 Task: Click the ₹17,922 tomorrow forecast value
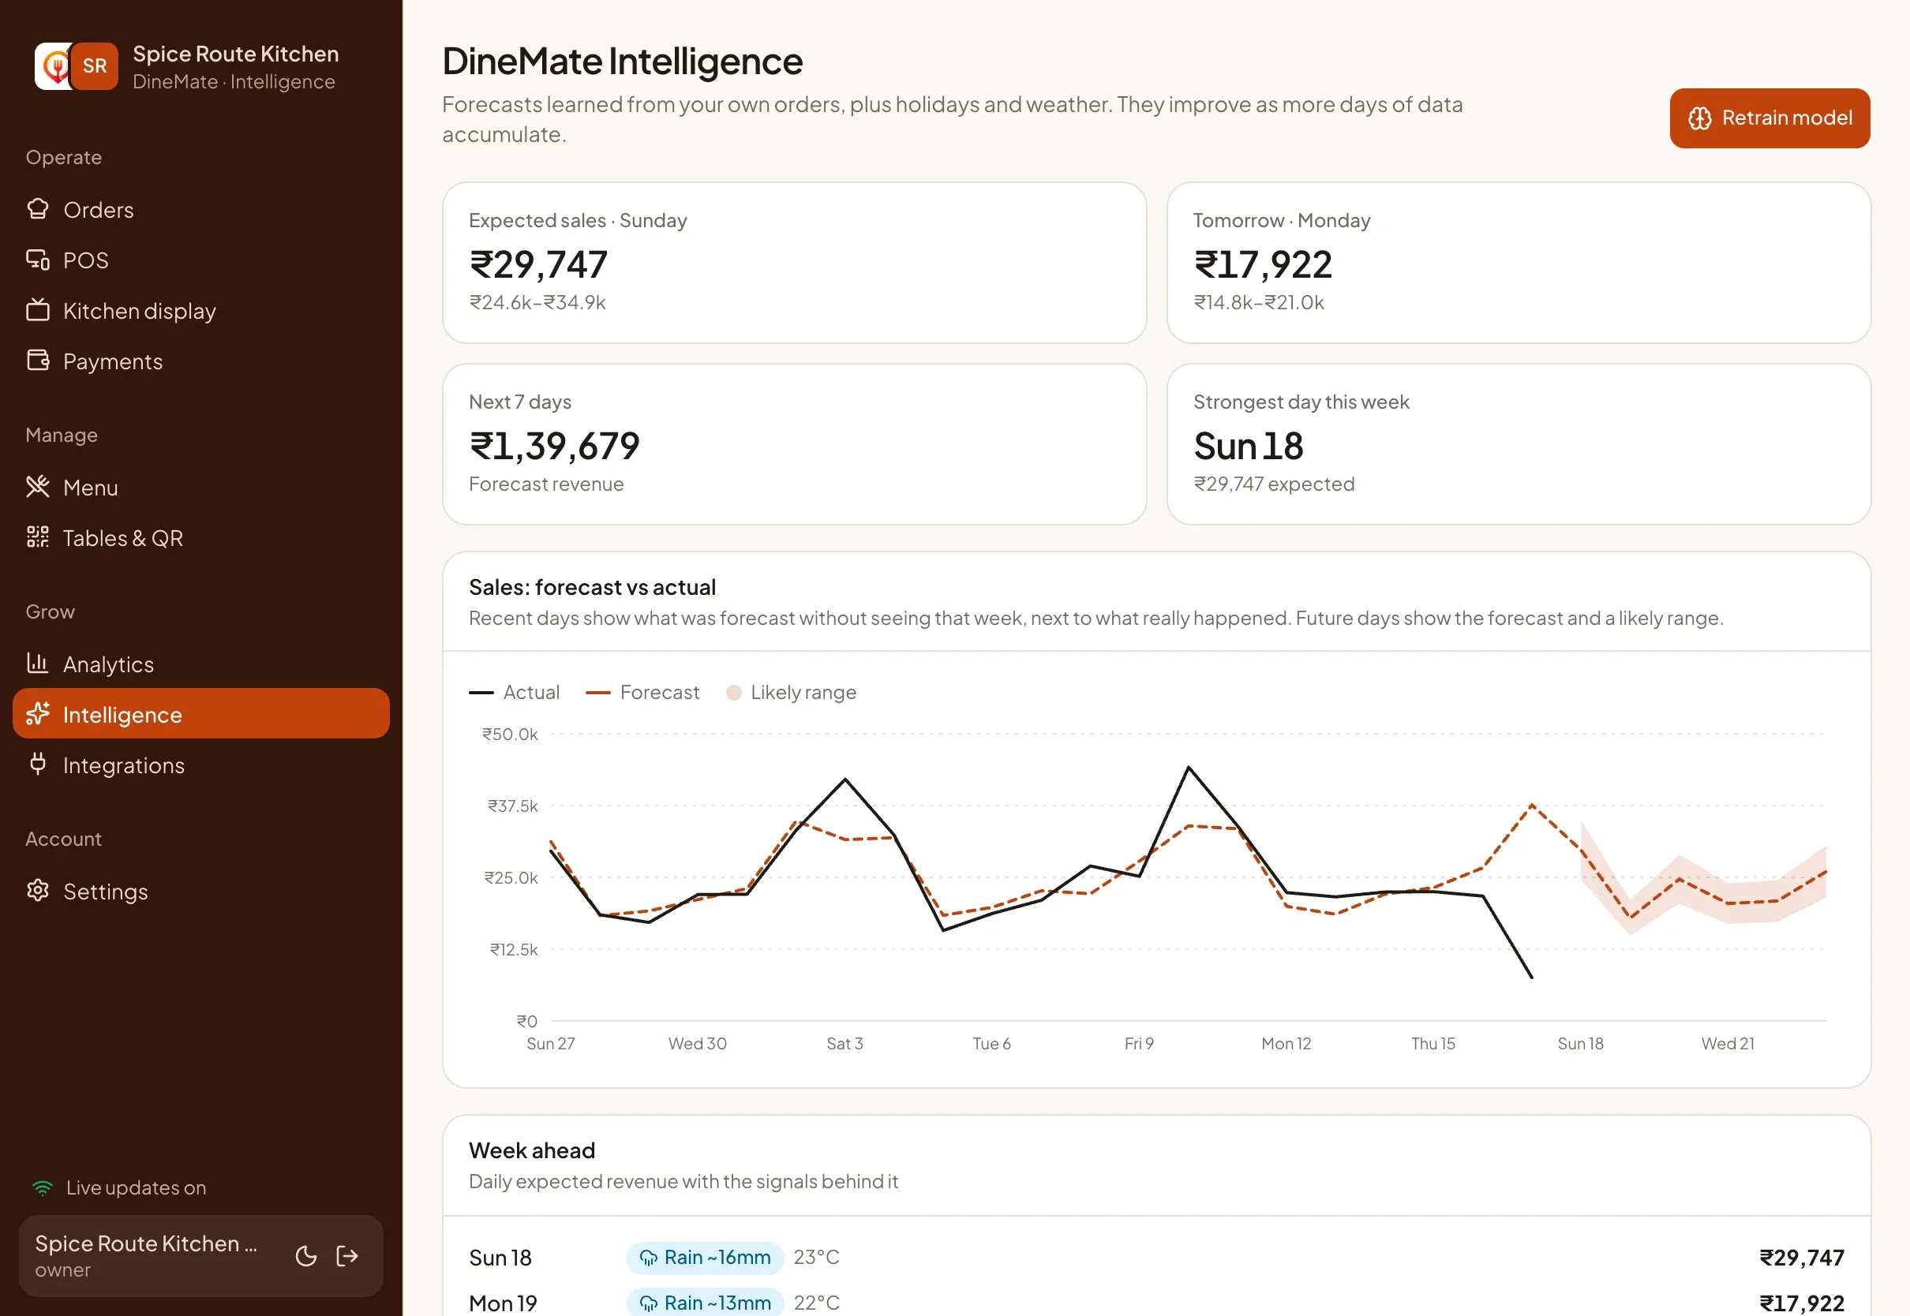[x=1263, y=264]
